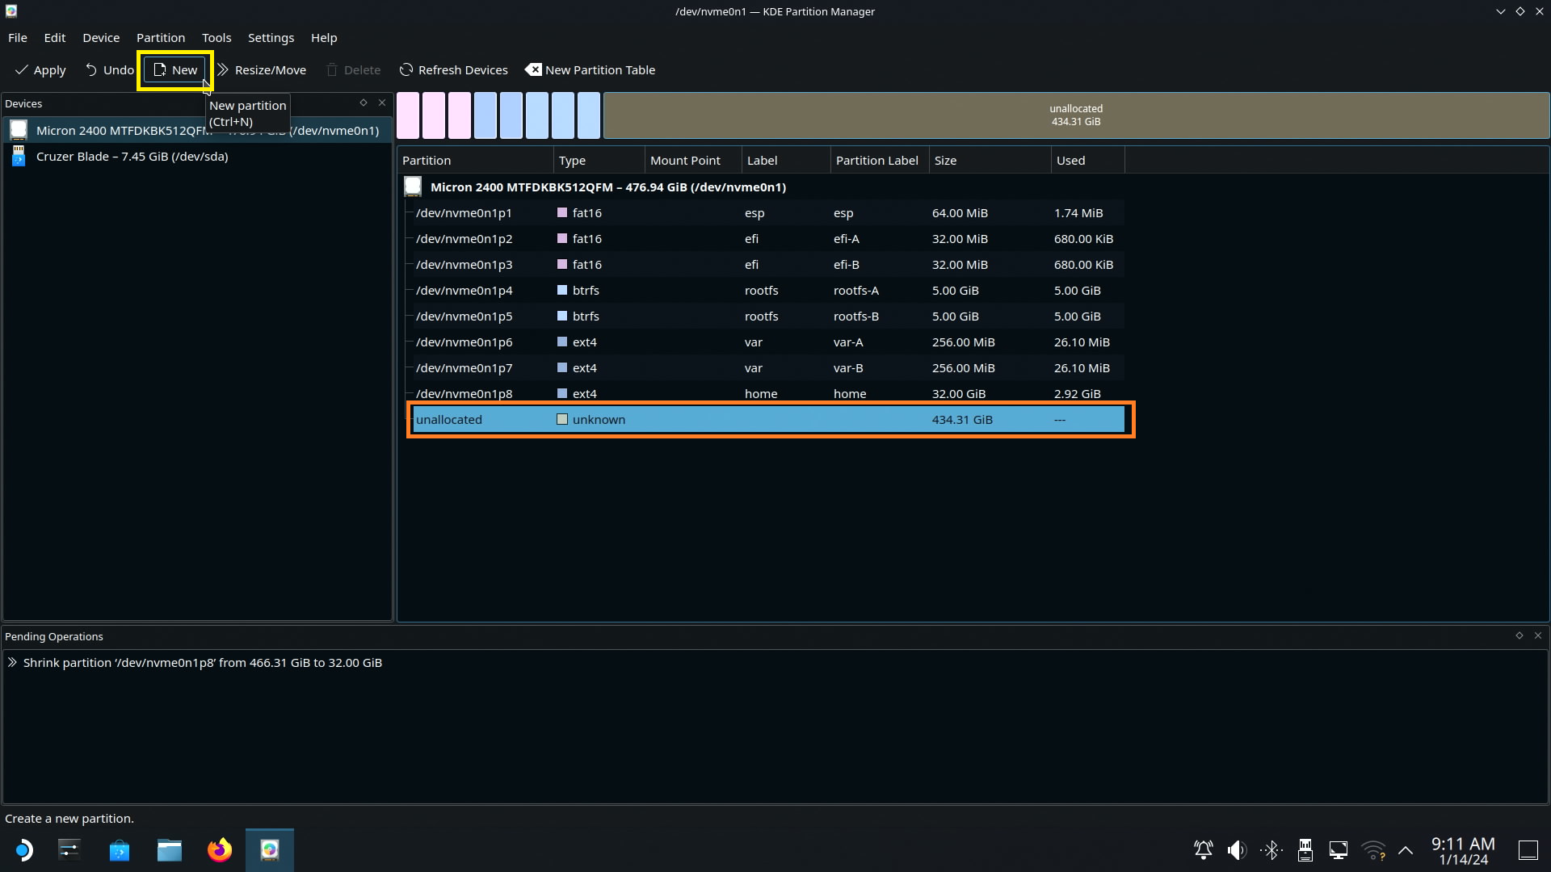
Task: Click the Apply checkmark toolbar button
Action: (40, 70)
